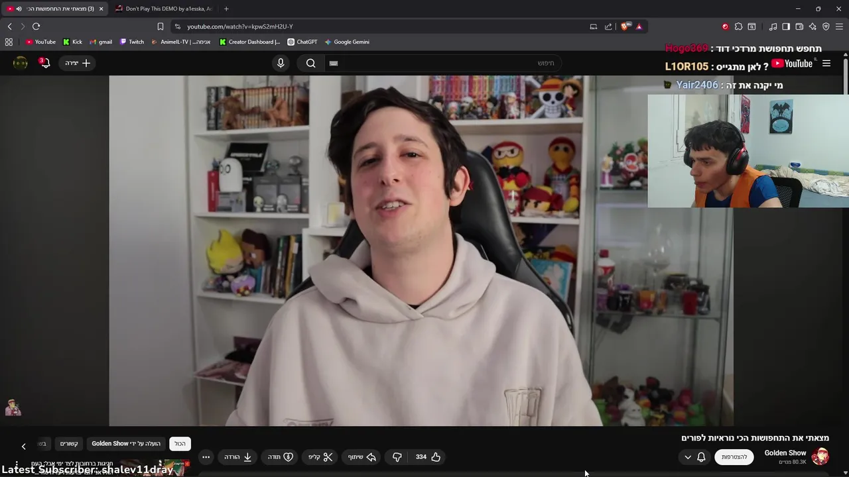Share this page via the share icon
The image size is (849, 477).
pyautogui.click(x=608, y=26)
